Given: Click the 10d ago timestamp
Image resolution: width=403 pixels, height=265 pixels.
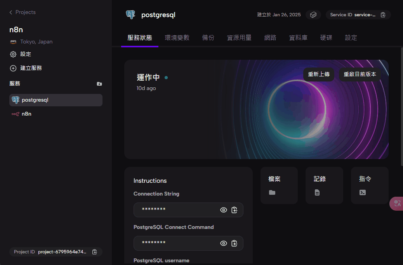Looking at the screenshot, I should [146, 88].
